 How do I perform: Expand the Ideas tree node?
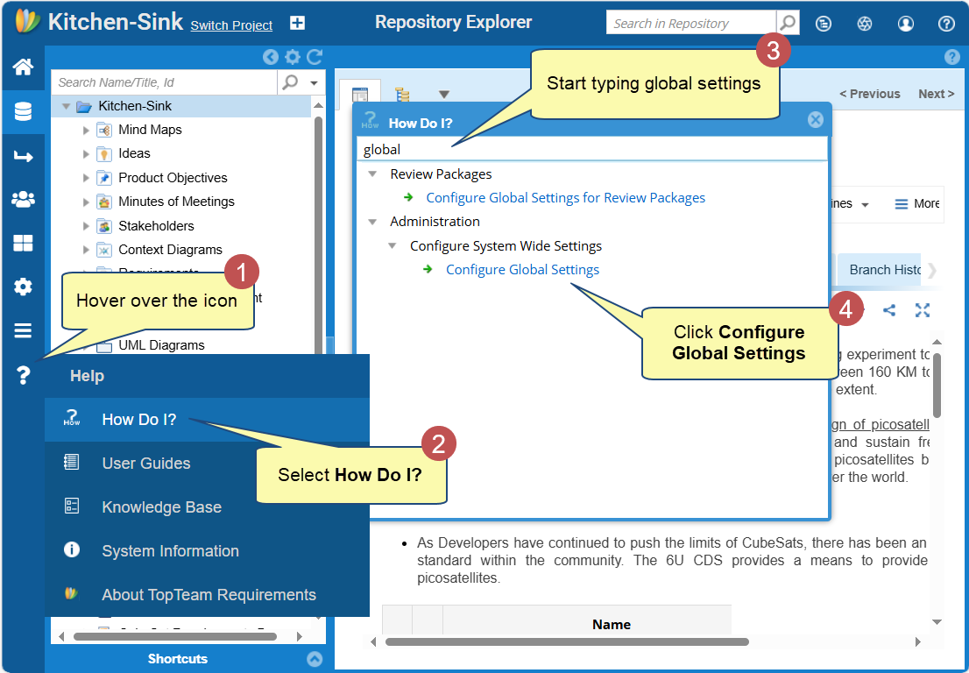tap(86, 154)
